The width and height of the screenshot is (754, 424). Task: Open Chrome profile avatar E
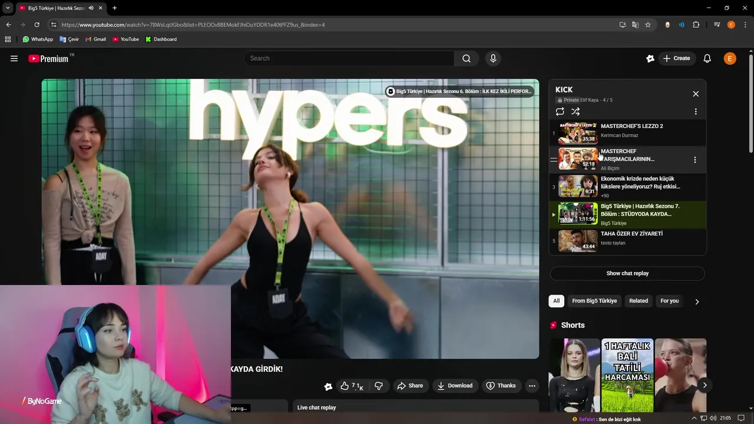(x=731, y=25)
